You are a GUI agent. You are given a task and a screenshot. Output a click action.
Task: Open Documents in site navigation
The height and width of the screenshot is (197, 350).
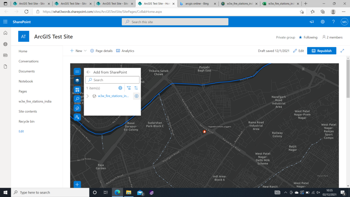tap(26, 71)
